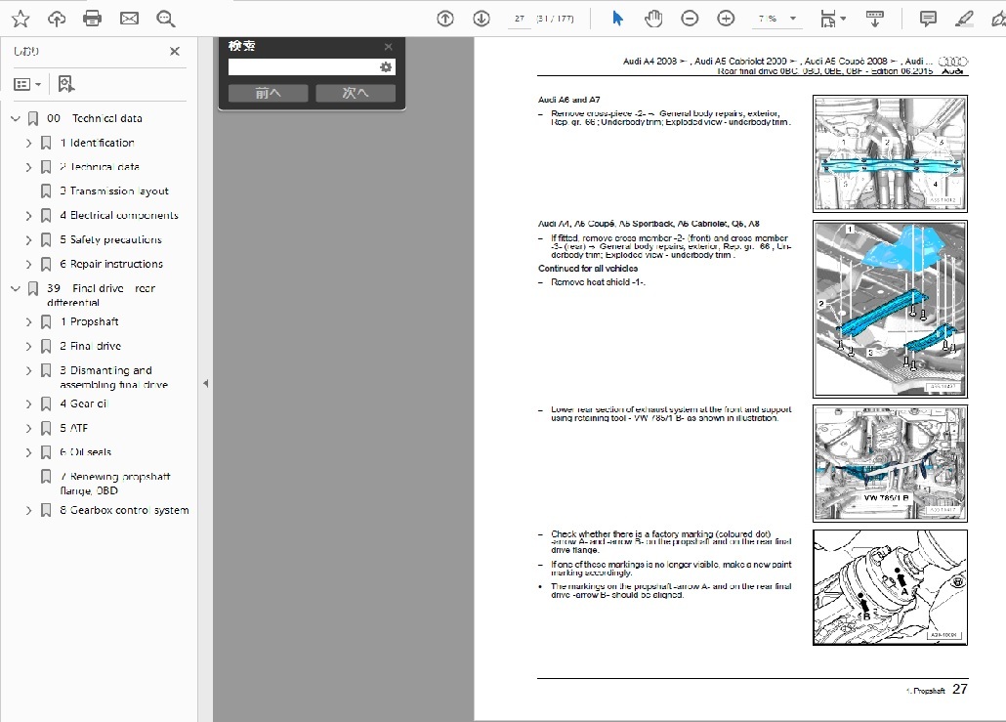Print the document with printer icon
Image resolution: width=1006 pixels, height=722 pixels.
coord(93,19)
